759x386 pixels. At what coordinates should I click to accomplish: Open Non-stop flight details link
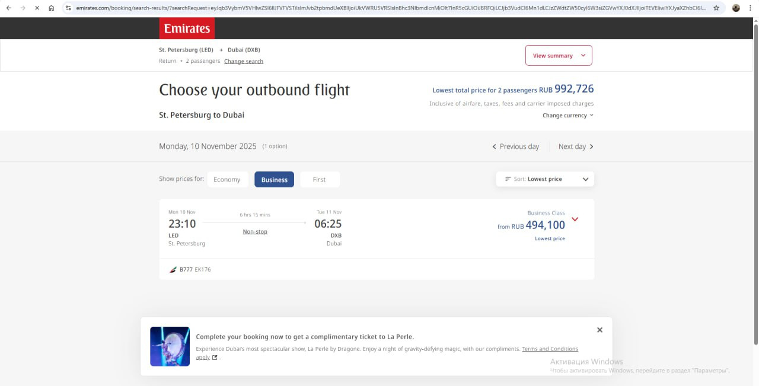(255, 232)
